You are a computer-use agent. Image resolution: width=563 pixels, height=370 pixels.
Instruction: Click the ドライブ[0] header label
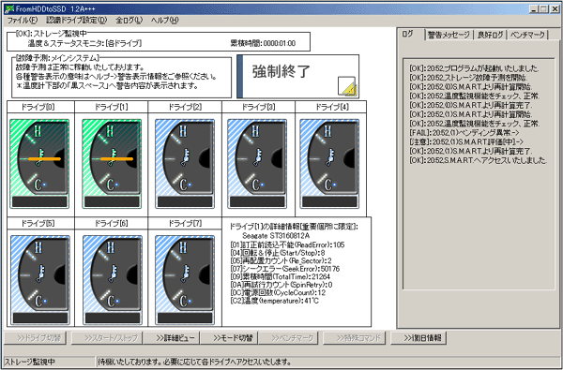click(38, 107)
